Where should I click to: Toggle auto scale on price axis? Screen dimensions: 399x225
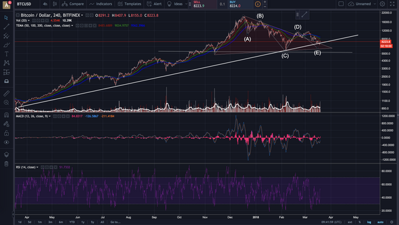[x=380, y=222]
